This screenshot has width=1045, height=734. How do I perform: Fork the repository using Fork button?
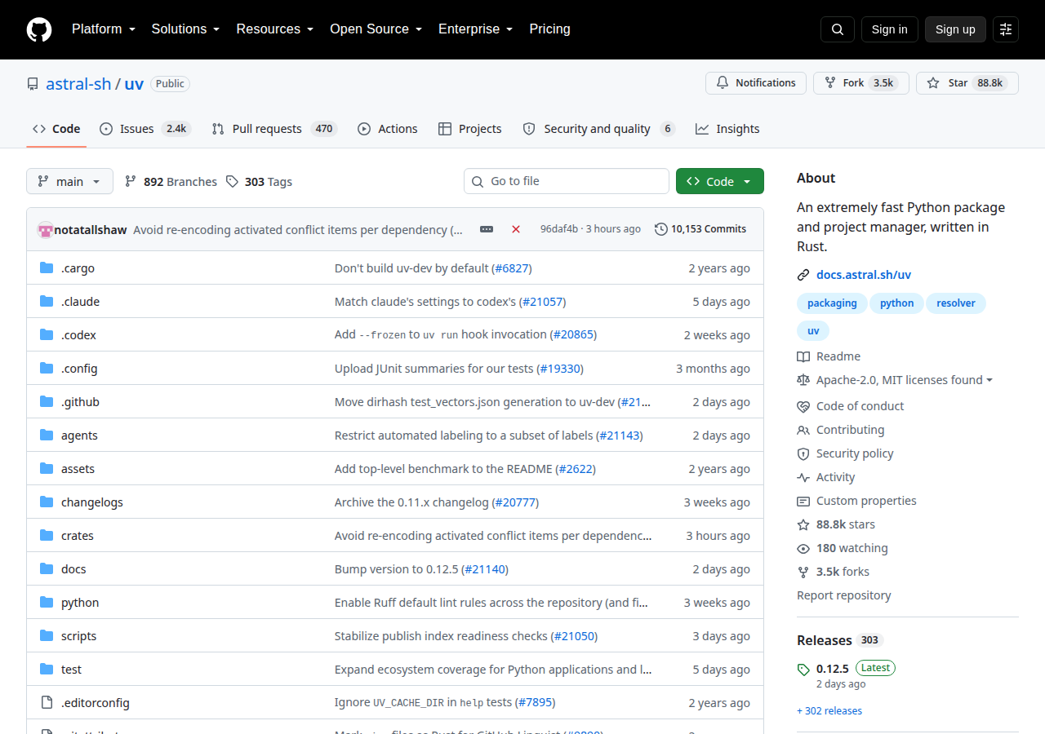861,83
